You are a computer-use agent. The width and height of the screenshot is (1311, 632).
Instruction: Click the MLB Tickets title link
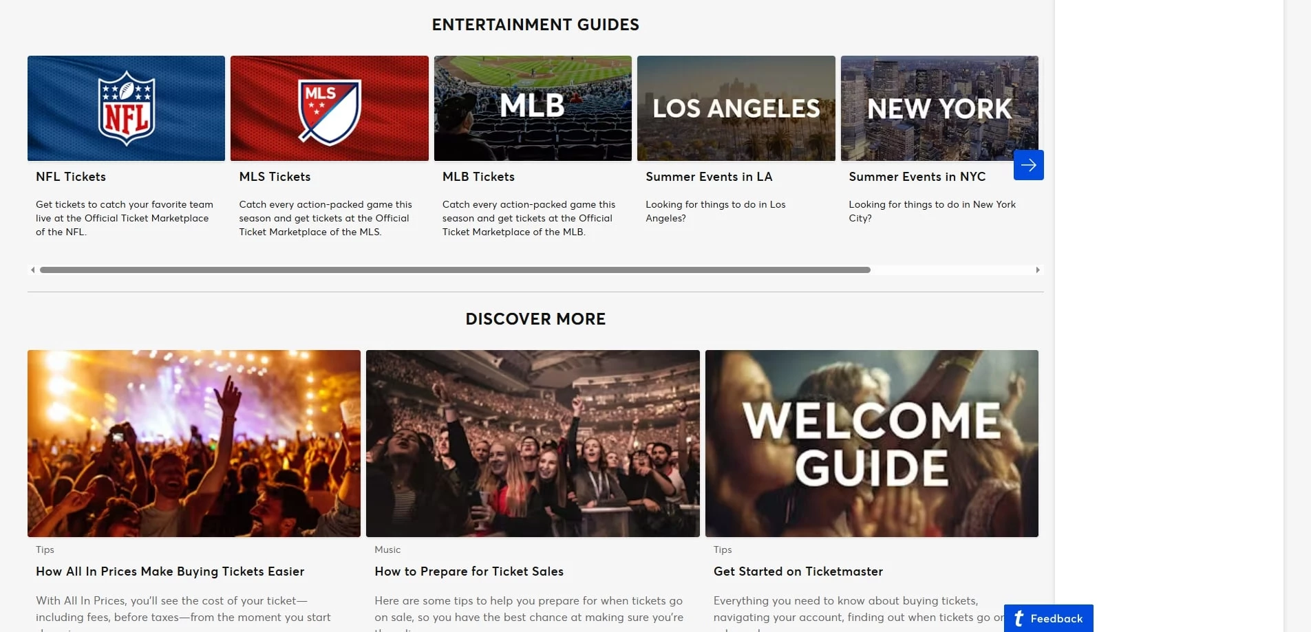click(478, 177)
